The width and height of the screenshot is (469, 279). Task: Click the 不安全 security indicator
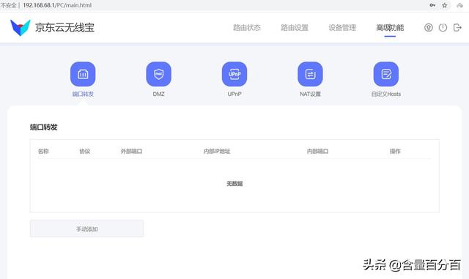point(8,5)
